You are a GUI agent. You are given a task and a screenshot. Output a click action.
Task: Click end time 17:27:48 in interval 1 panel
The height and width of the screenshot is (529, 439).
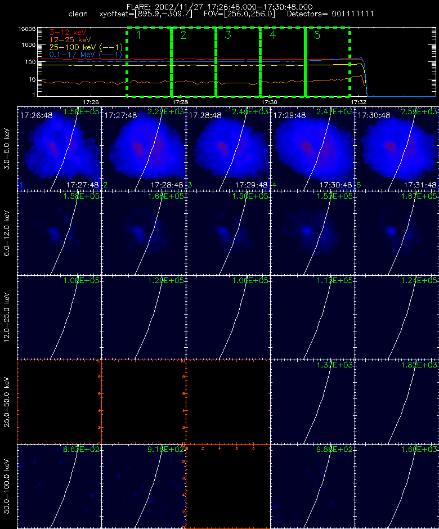(x=82, y=185)
